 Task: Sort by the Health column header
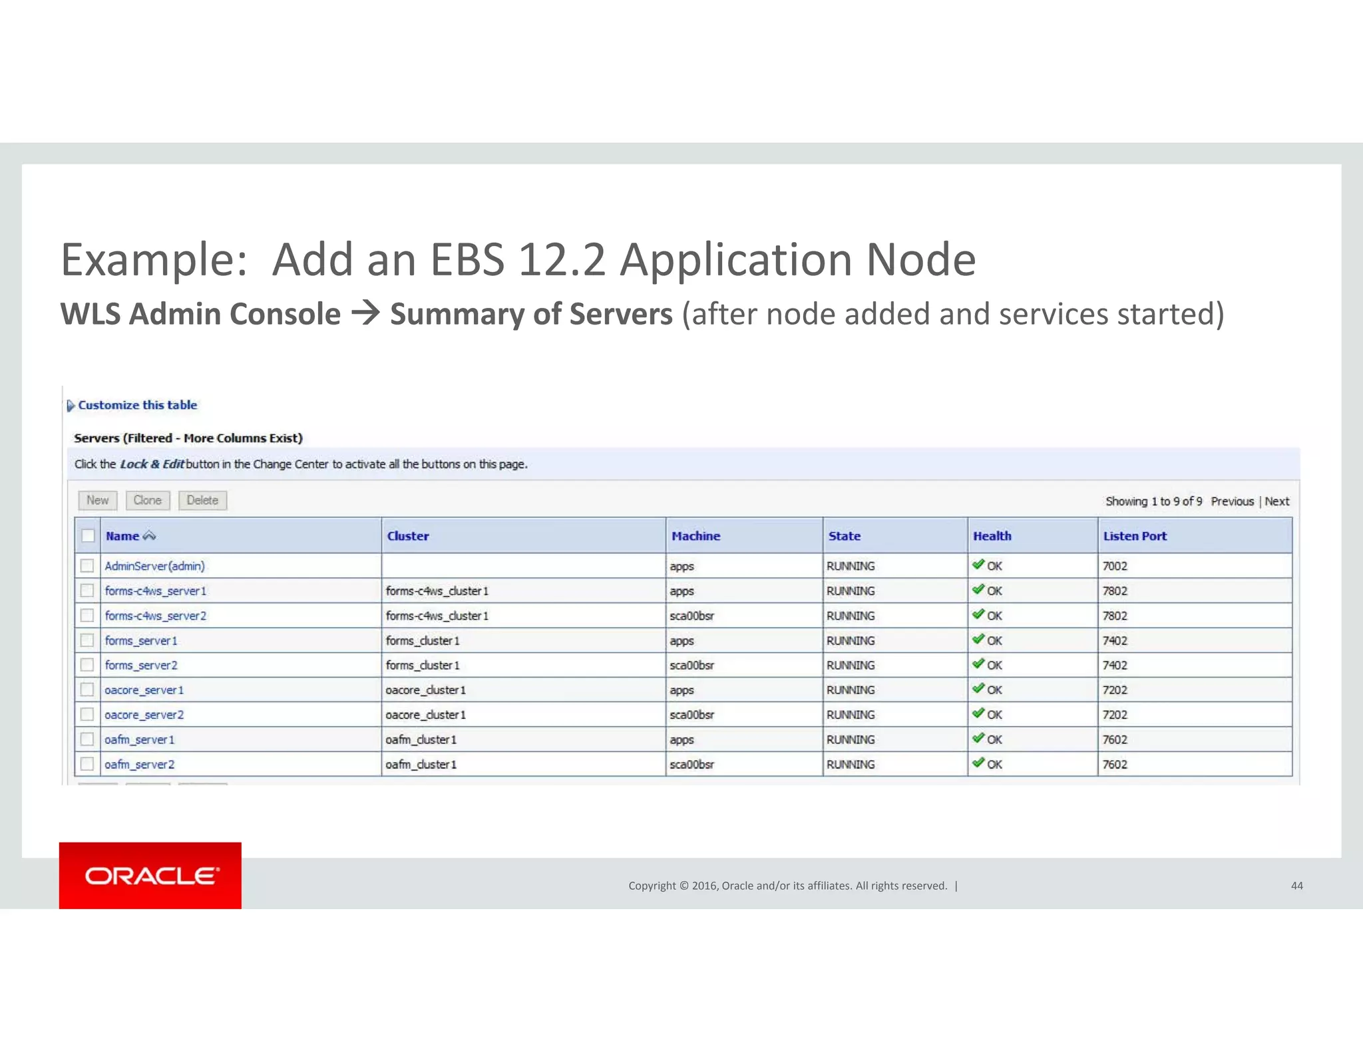point(992,536)
